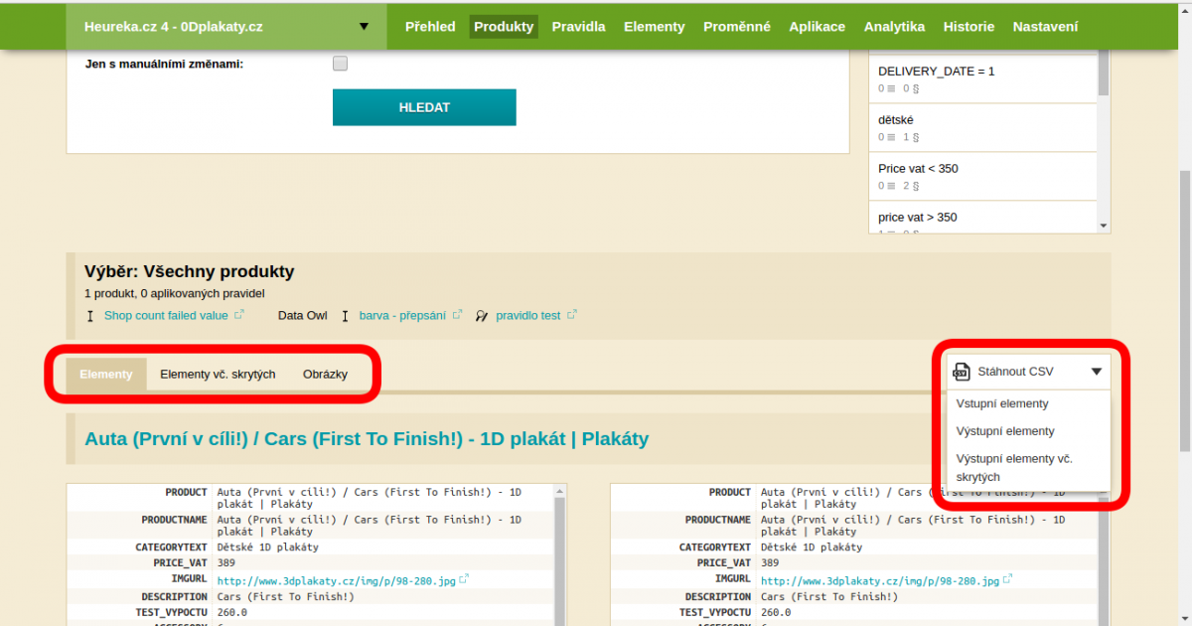The width and height of the screenshot is (1192, 626).
Task: Click the Výběr: Všechny produkty heading
Action: click(x=190, y=271)
